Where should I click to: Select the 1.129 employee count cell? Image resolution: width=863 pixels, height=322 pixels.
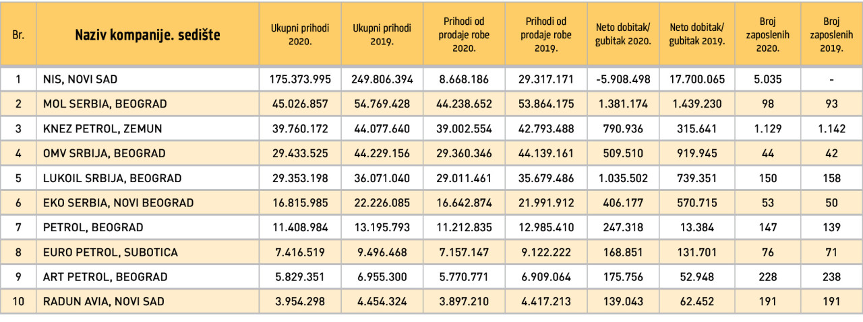[769, 129]
